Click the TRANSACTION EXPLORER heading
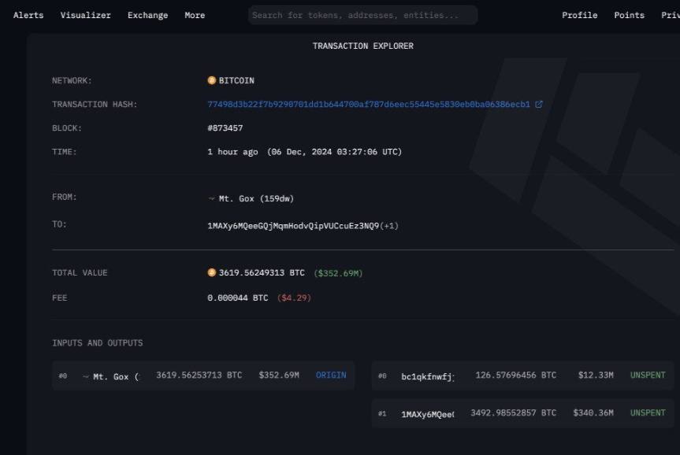 [x=363, y=46]
